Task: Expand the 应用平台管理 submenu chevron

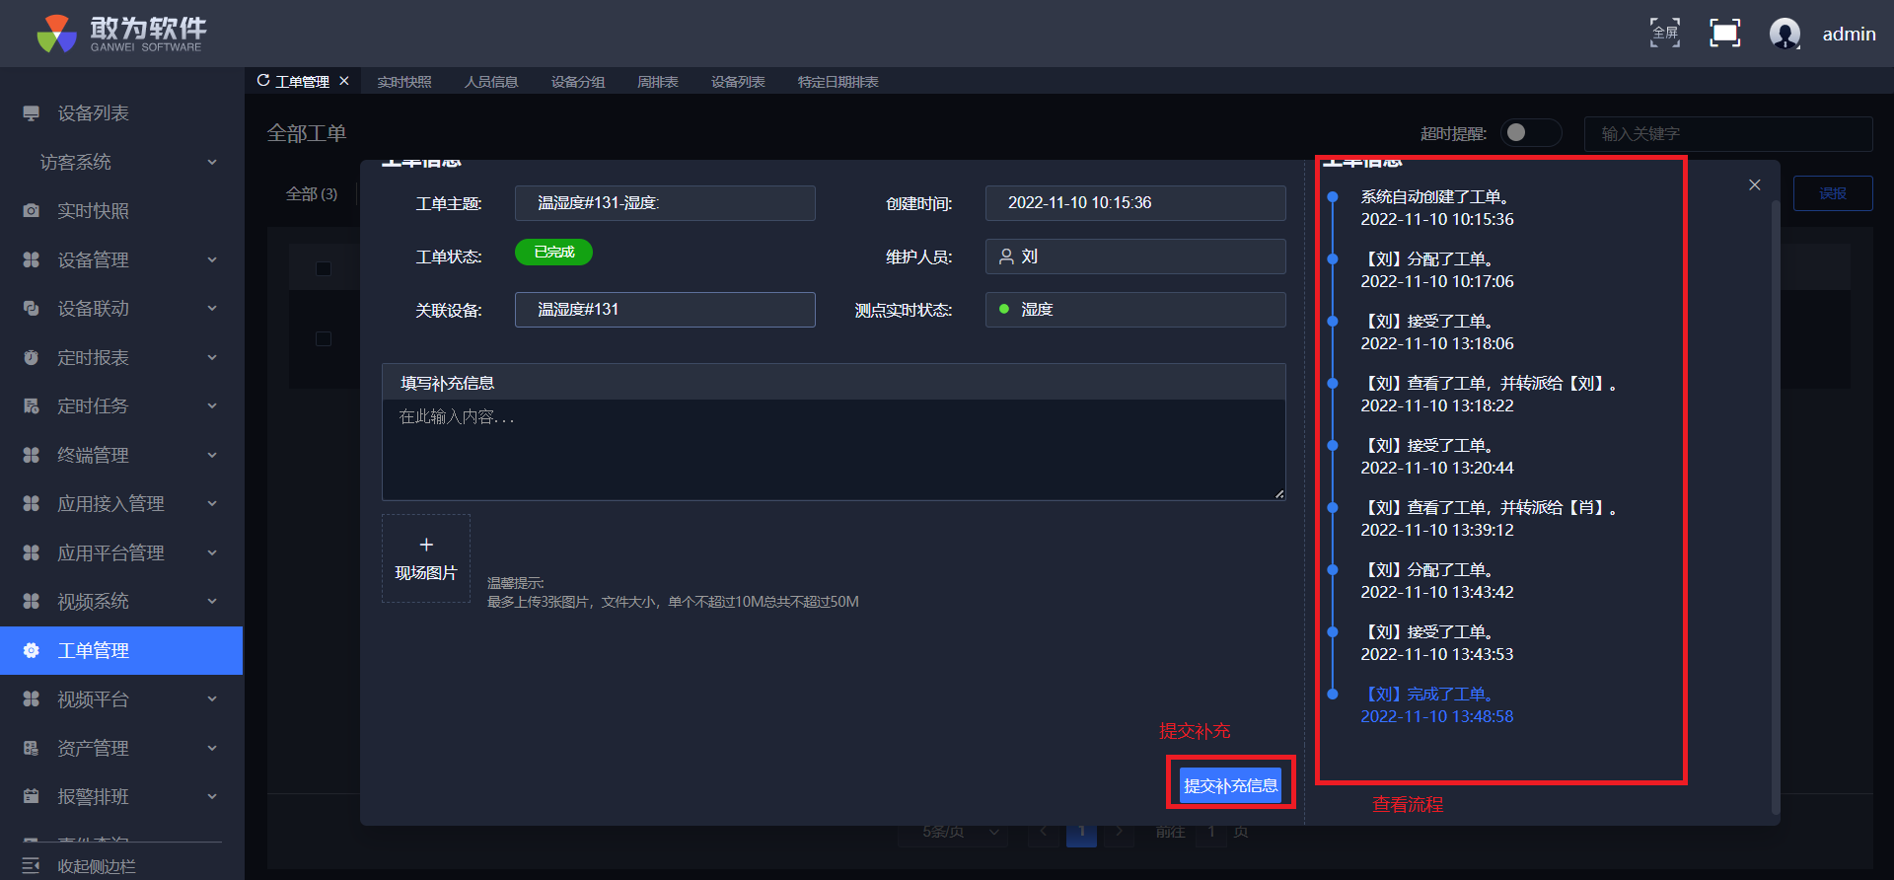Action: click(212, 552)
